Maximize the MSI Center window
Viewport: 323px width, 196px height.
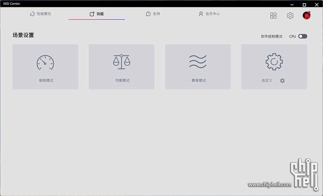click(304, 5)
